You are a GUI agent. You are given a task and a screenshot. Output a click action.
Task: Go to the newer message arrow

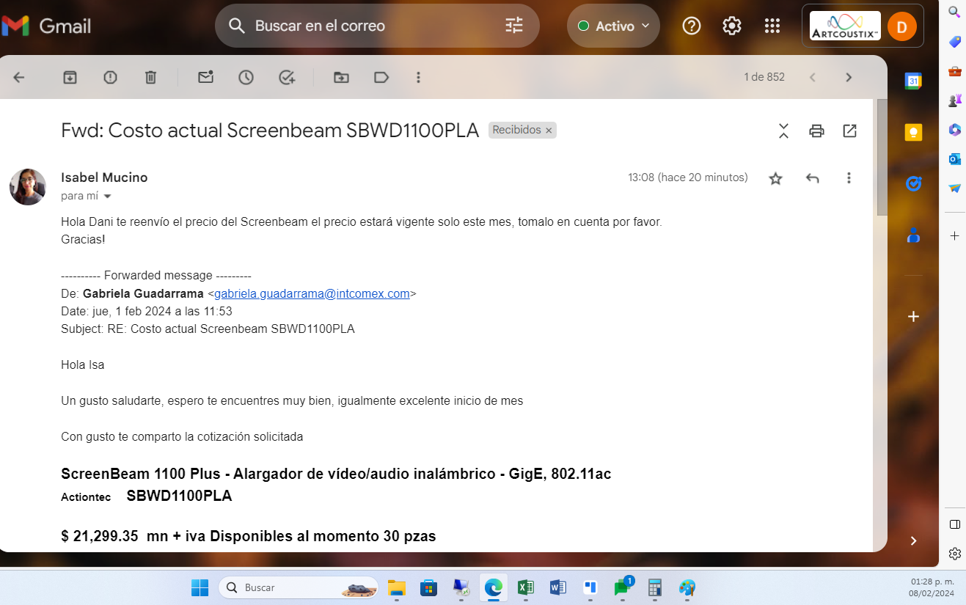[x=812, y=77]
